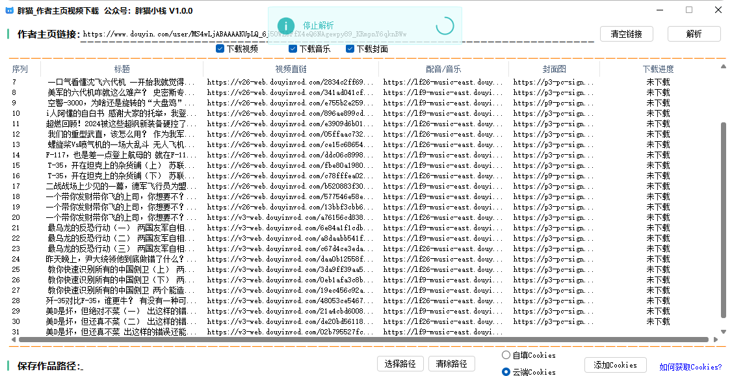Viewport: 732px width, 376px height.
Task: Select row 11 title 超燃回顾！2024
Action: (x=121, y=124)
